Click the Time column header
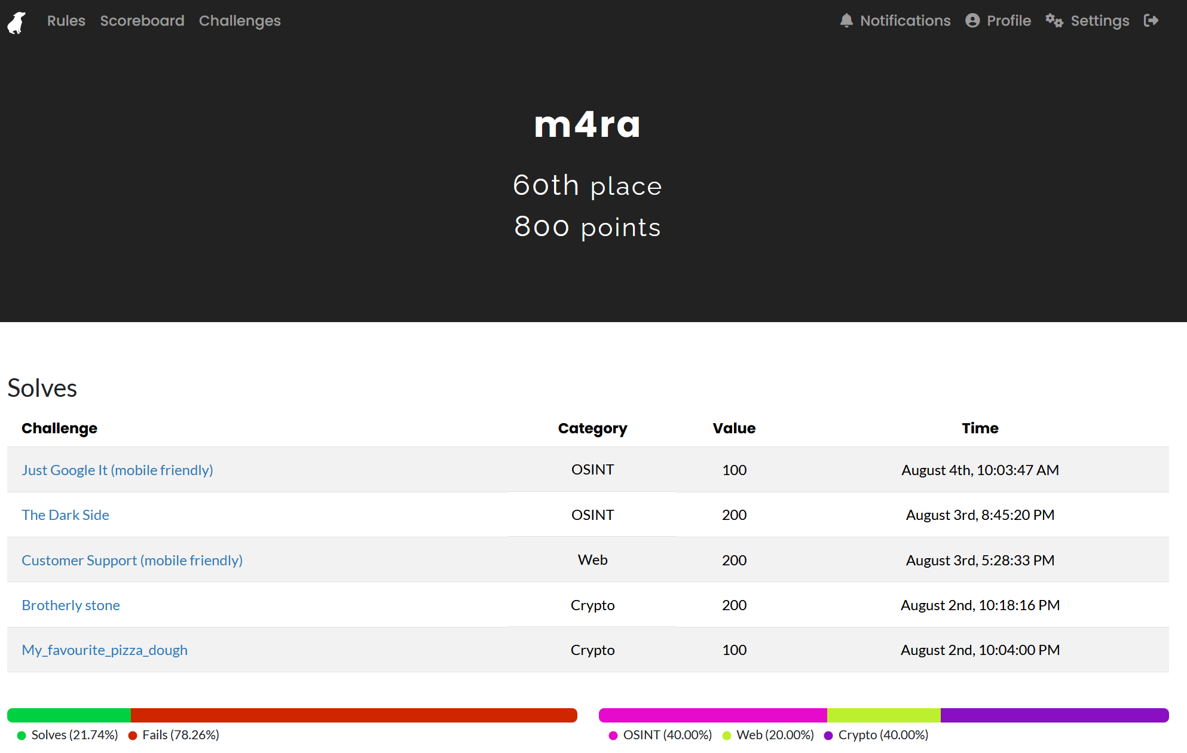This screenshot has width=1187, height=753. (980, 428)
